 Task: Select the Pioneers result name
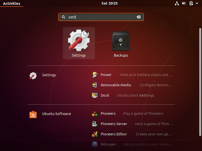tap(108, 114)
